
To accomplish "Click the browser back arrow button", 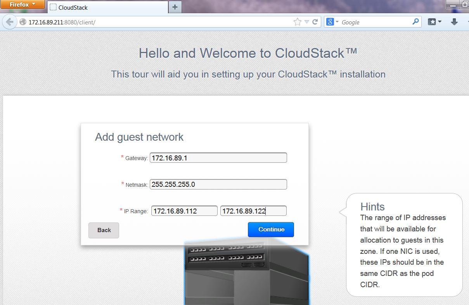I will point(10,22).
